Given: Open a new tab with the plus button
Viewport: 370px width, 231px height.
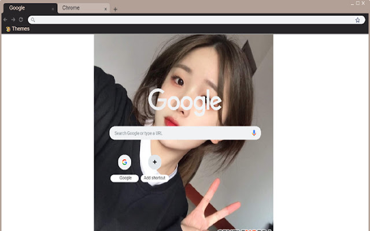Looking at the screenshot, I should 115,9.
